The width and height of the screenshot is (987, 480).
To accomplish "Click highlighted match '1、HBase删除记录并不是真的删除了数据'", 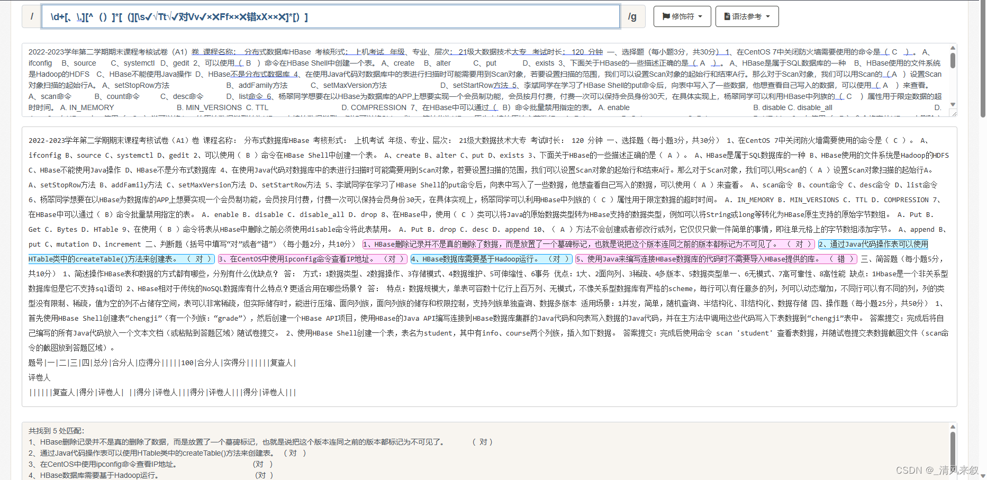I will (x=588, y=244).
